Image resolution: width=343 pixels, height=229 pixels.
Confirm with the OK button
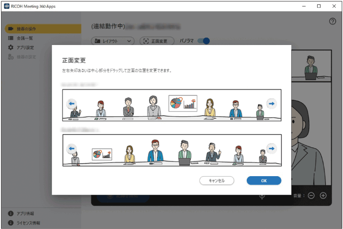tap(264, 181)
